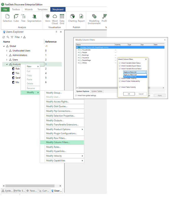Toggle Inherit from global settings checkbox

(76, 95)
